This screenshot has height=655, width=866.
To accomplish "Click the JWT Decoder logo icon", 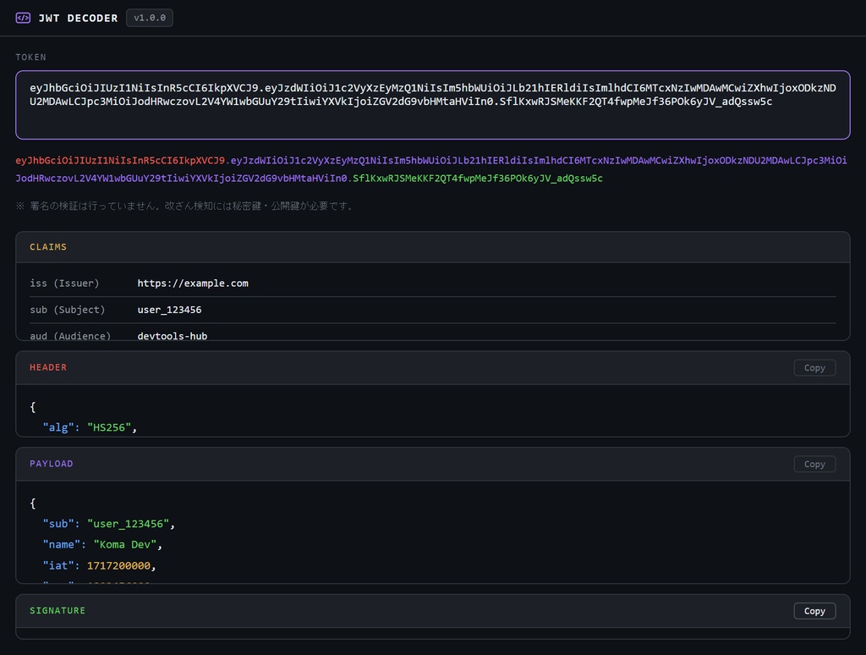I will (23, 18).
